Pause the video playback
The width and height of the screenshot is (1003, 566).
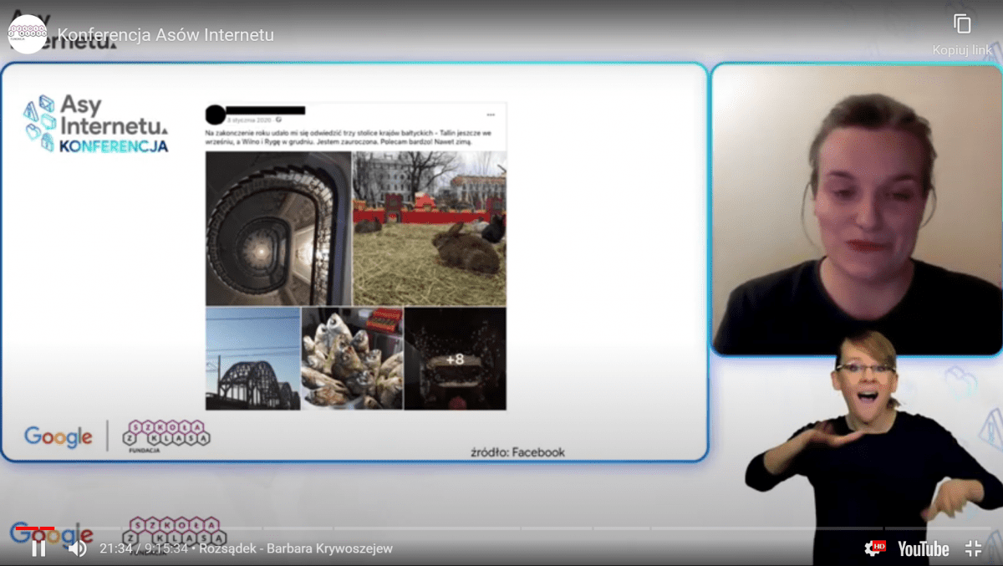(38, 548)
